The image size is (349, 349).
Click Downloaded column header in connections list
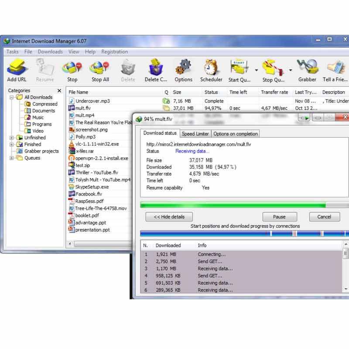pyautogui.click(x=168, y=245)
